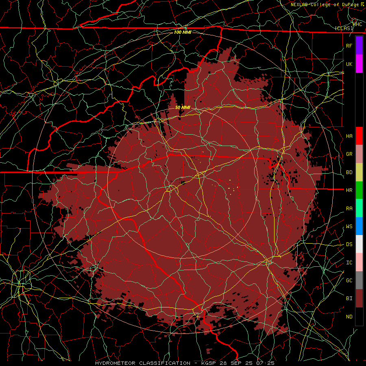
Task: Click the magenta UK legend color swatch
Action: point(359,64)
